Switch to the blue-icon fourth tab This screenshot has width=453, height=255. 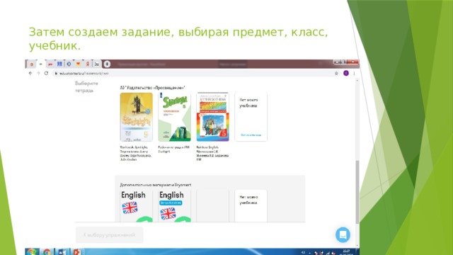[x=59, y=64]
